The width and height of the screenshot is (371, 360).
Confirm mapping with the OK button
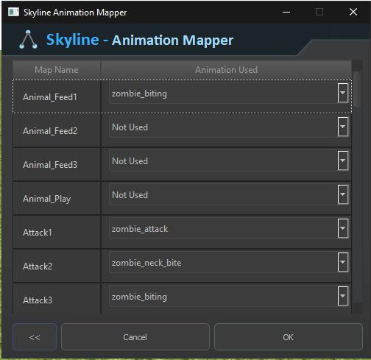289,337
